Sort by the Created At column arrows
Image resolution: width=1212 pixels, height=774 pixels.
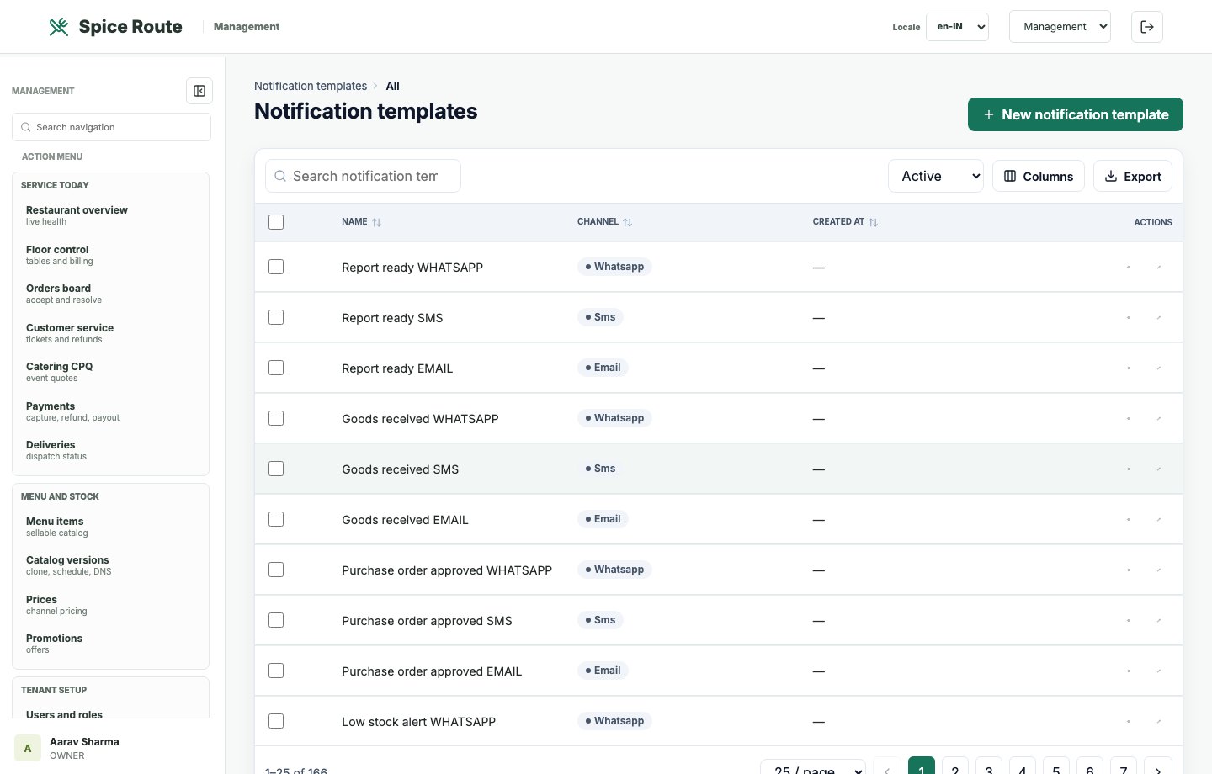tap(873, 222)
